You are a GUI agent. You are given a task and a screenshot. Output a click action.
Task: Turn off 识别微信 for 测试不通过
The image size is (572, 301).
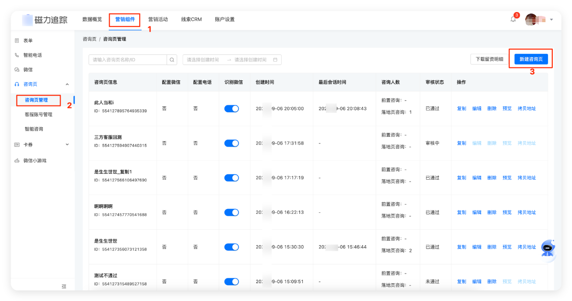pyautogui.click(x=232, y=281)
